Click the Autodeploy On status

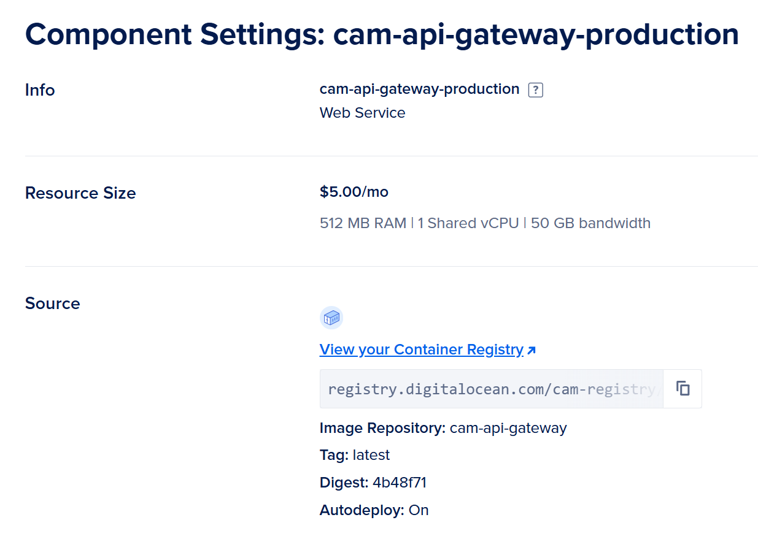point(418,510)
